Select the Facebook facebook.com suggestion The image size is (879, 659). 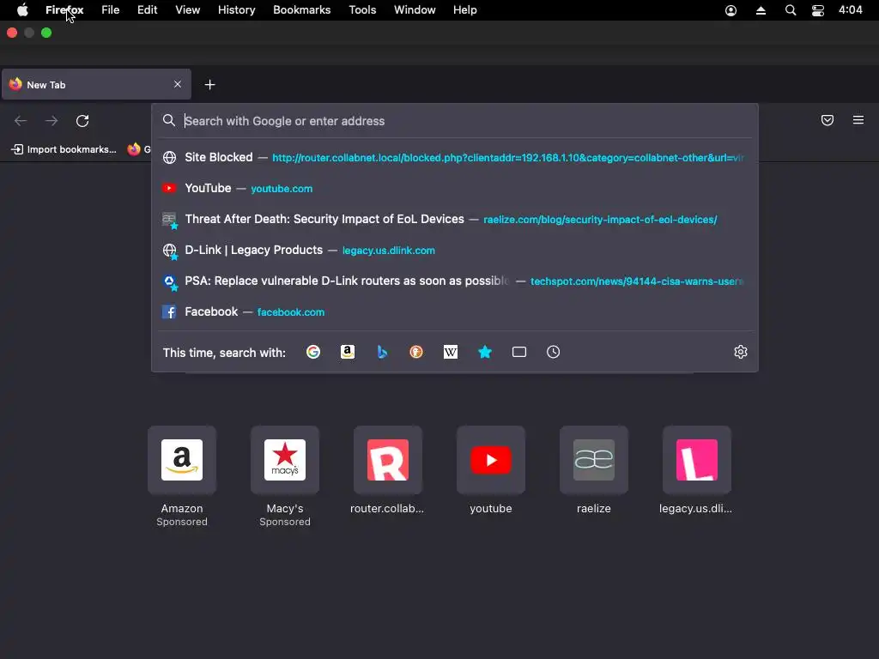455,311
